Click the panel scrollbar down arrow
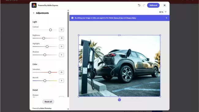Screen dimensions: 199x112 [x=68, y=109]
